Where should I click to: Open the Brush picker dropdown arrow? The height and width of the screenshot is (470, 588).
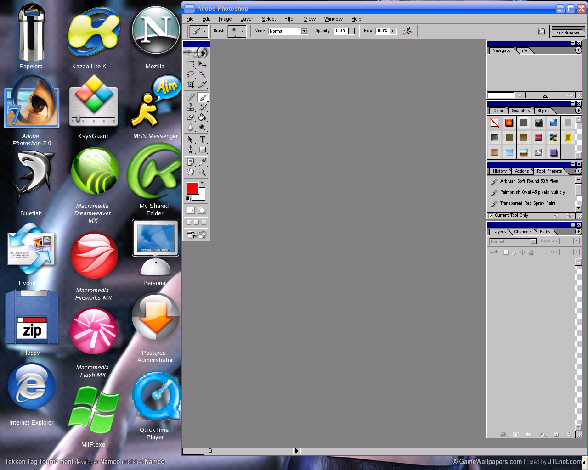[243, 31]
